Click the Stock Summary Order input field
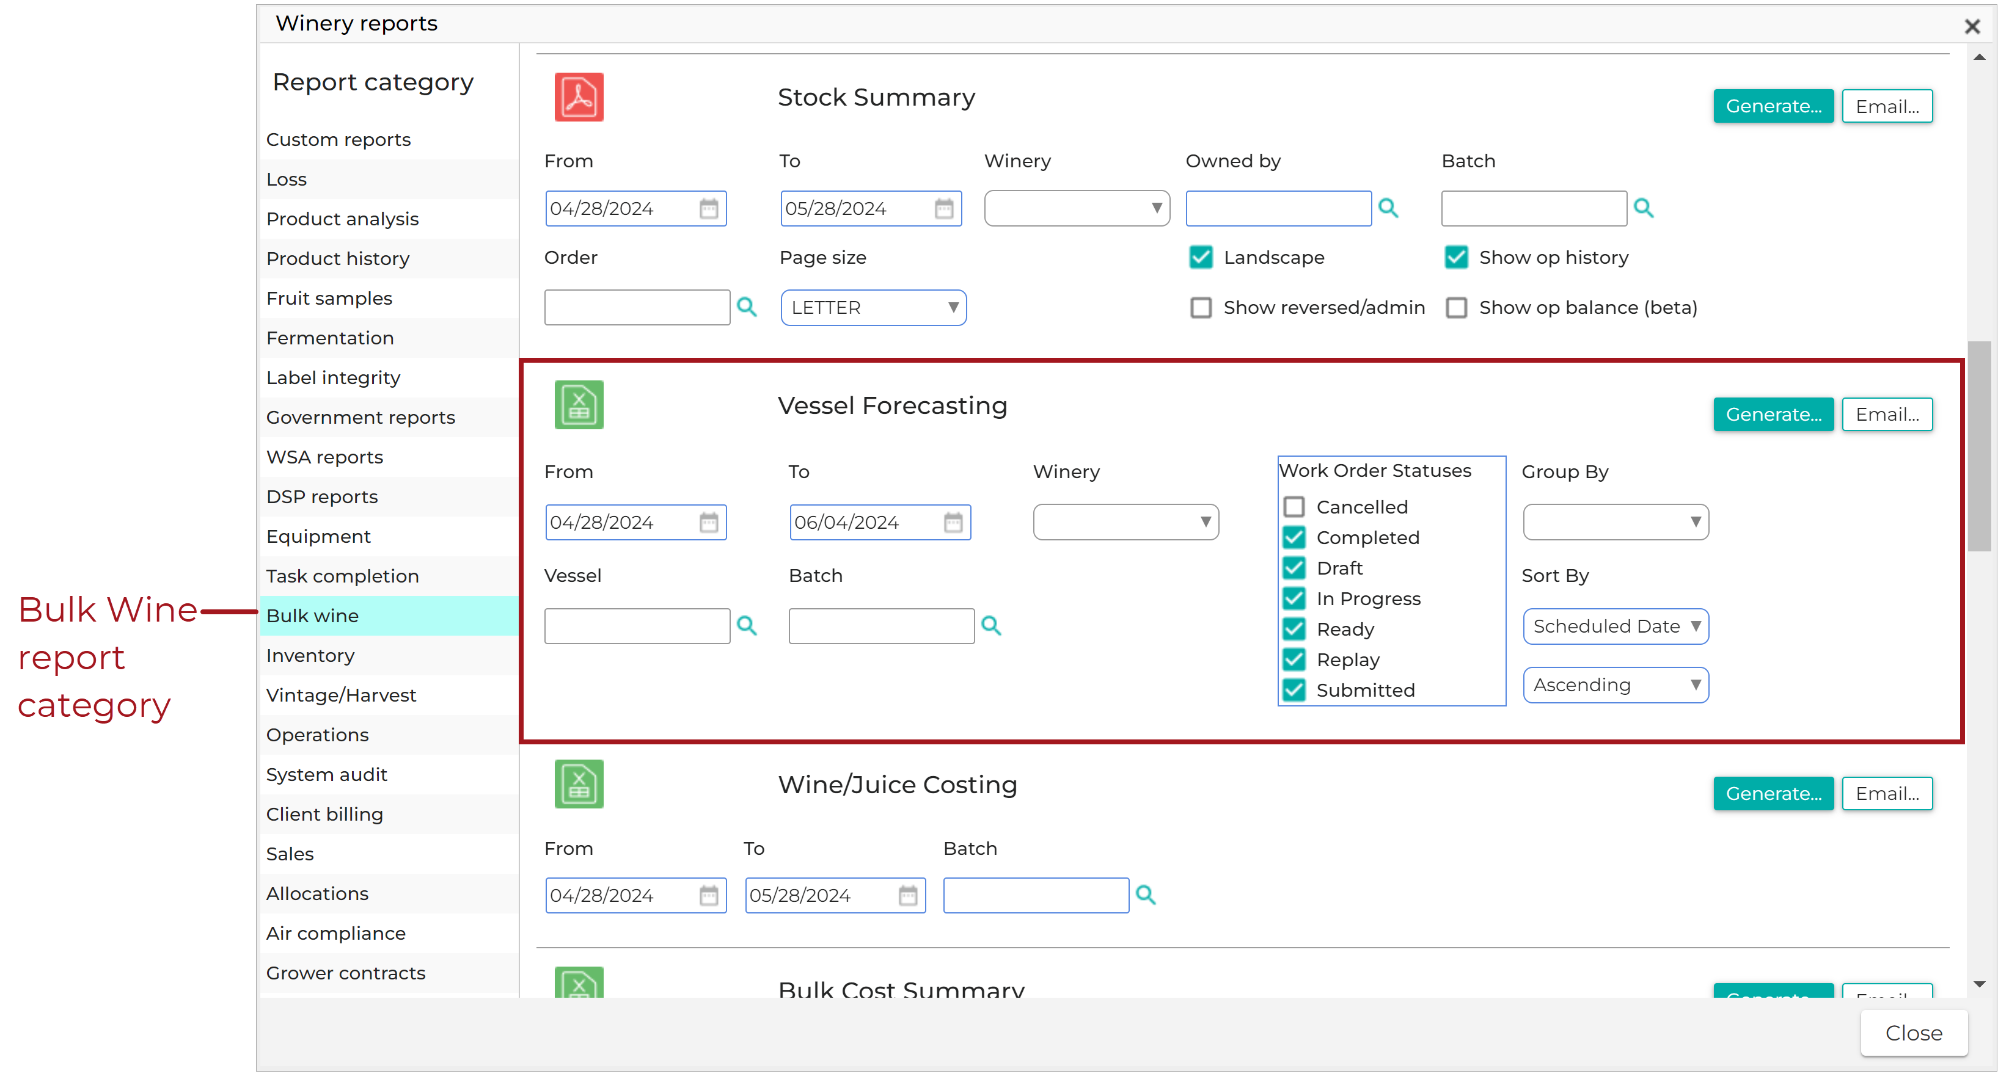Image resolution: width=2009 pixels, height=1082 pixels. [637, 308]
